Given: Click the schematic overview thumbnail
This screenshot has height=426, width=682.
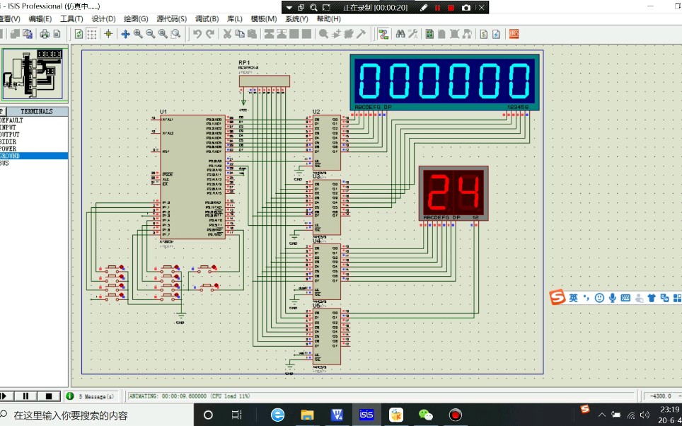Looking at the screenshot, I should tap(33, 74).
